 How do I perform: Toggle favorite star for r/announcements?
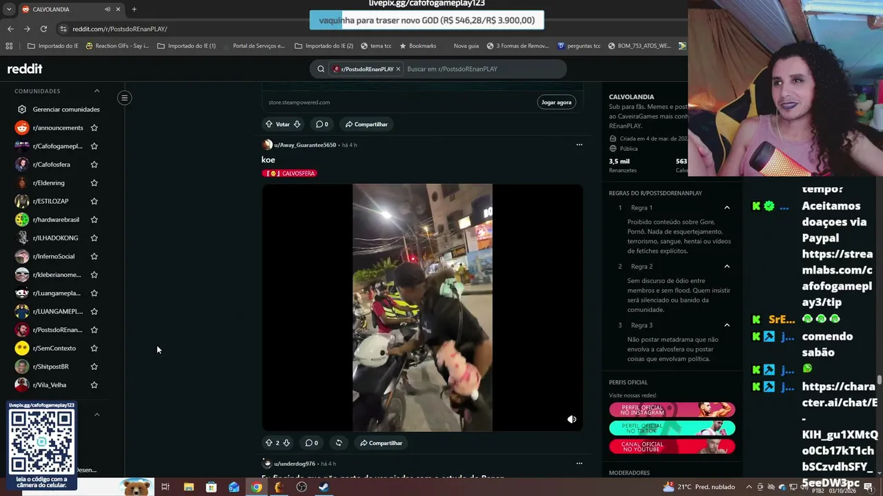(94, 128)
